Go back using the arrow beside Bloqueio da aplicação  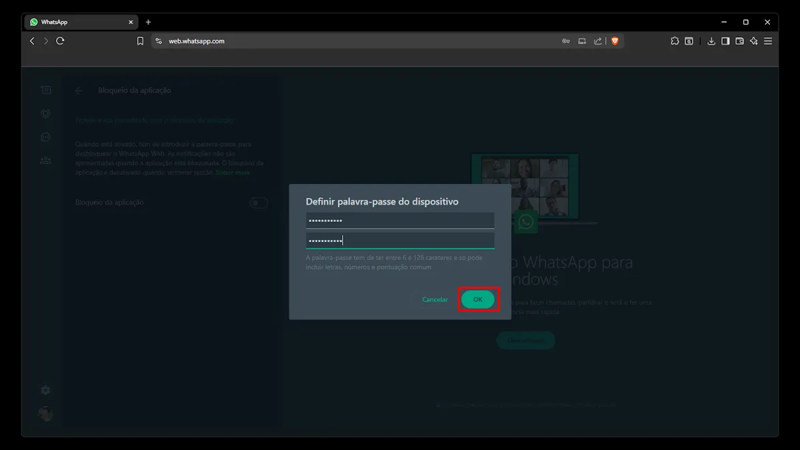[79, 91]
